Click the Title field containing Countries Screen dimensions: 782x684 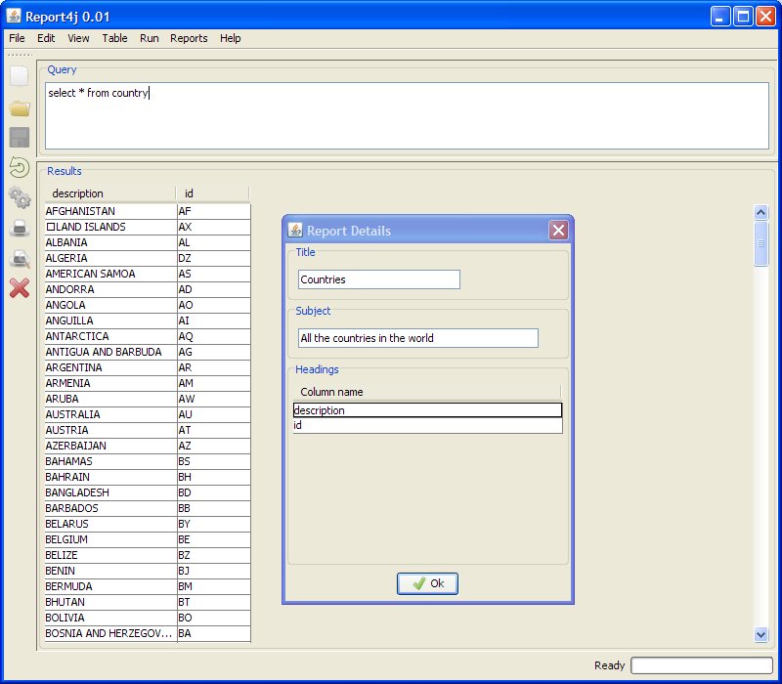[x=378, y=279]
